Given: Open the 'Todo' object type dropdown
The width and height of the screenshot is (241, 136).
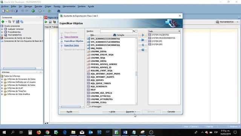Looking at the screenshot, I should 164,31.
